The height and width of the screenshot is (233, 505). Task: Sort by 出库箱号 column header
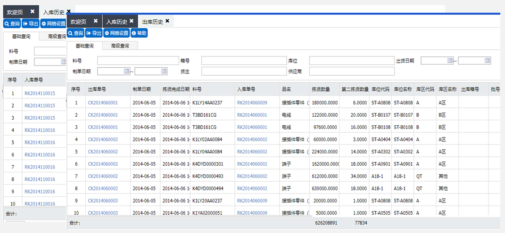point(473,89)
